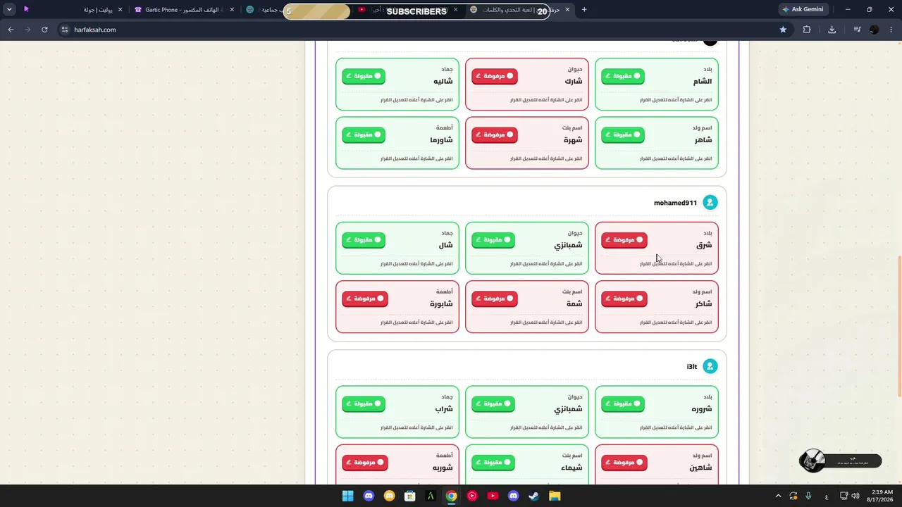Open the Discord icon beside Steam
Image resolution: width=902 pixels, height=507 pixels.
513,496
